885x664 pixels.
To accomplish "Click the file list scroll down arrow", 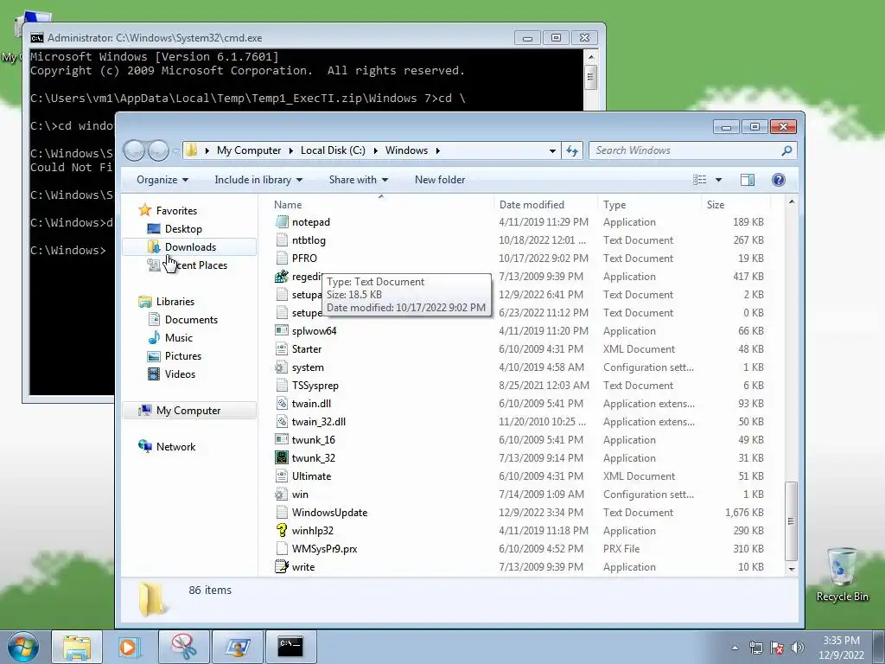I will point(792,569).
